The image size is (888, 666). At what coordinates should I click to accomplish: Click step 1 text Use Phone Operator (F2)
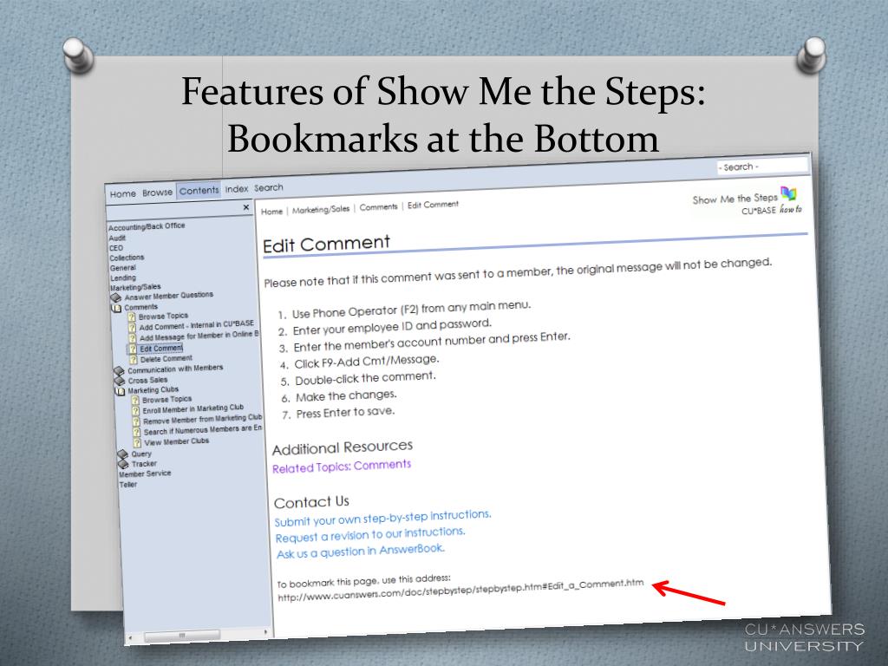click(x=412, y=310)
